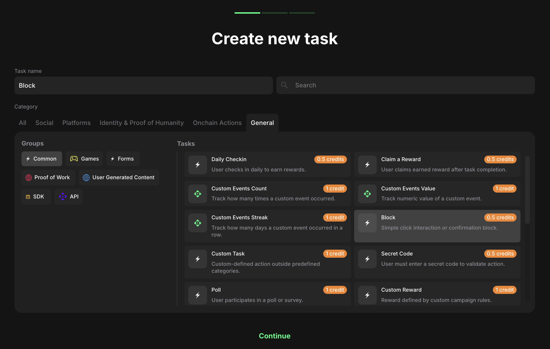Click the first green progress step bar

[247, 13]
